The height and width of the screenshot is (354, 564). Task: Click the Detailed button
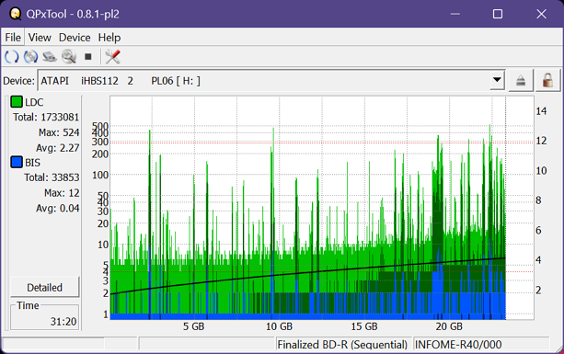click(x=44, y=287)
